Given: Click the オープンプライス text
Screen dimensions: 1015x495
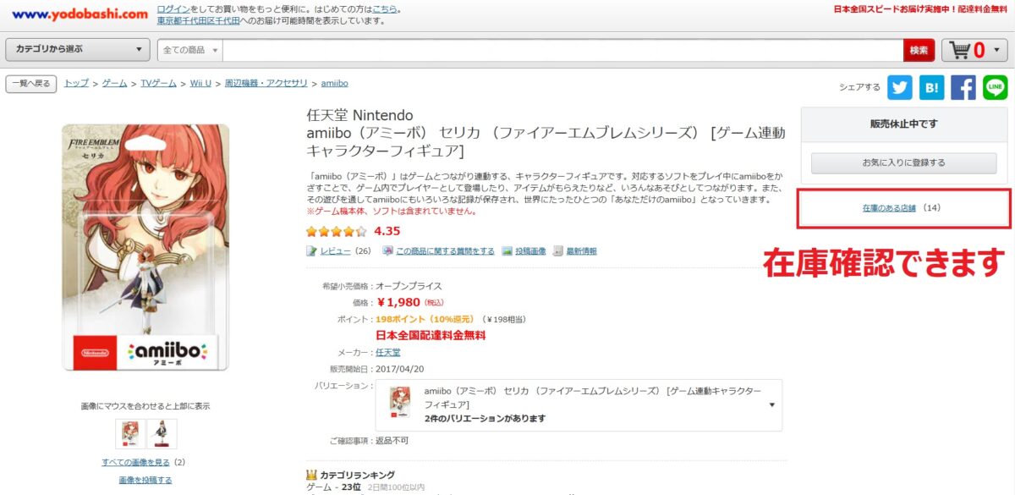Looking at the screenshot, I should [x=409, y=286].
